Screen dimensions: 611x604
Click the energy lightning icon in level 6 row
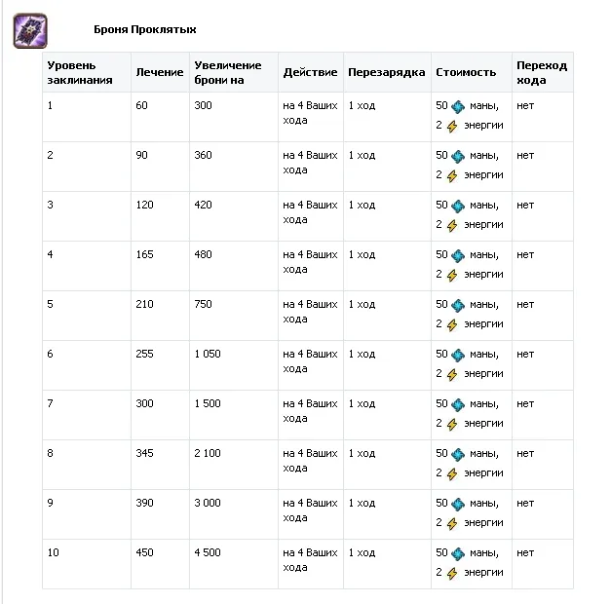451,374
